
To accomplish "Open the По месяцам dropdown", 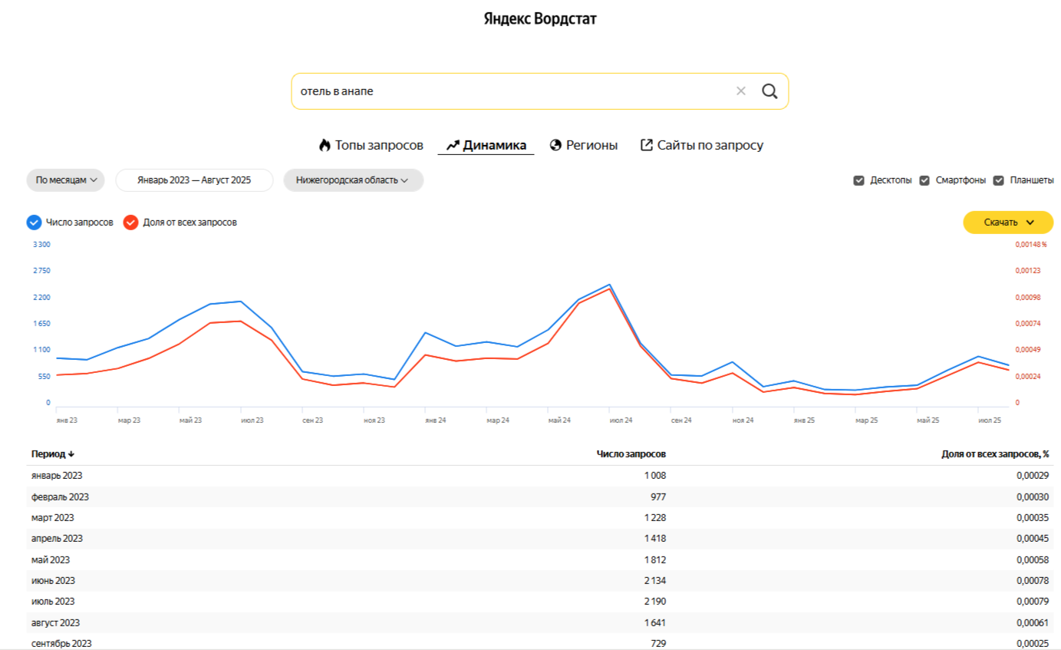I will 65,180.
